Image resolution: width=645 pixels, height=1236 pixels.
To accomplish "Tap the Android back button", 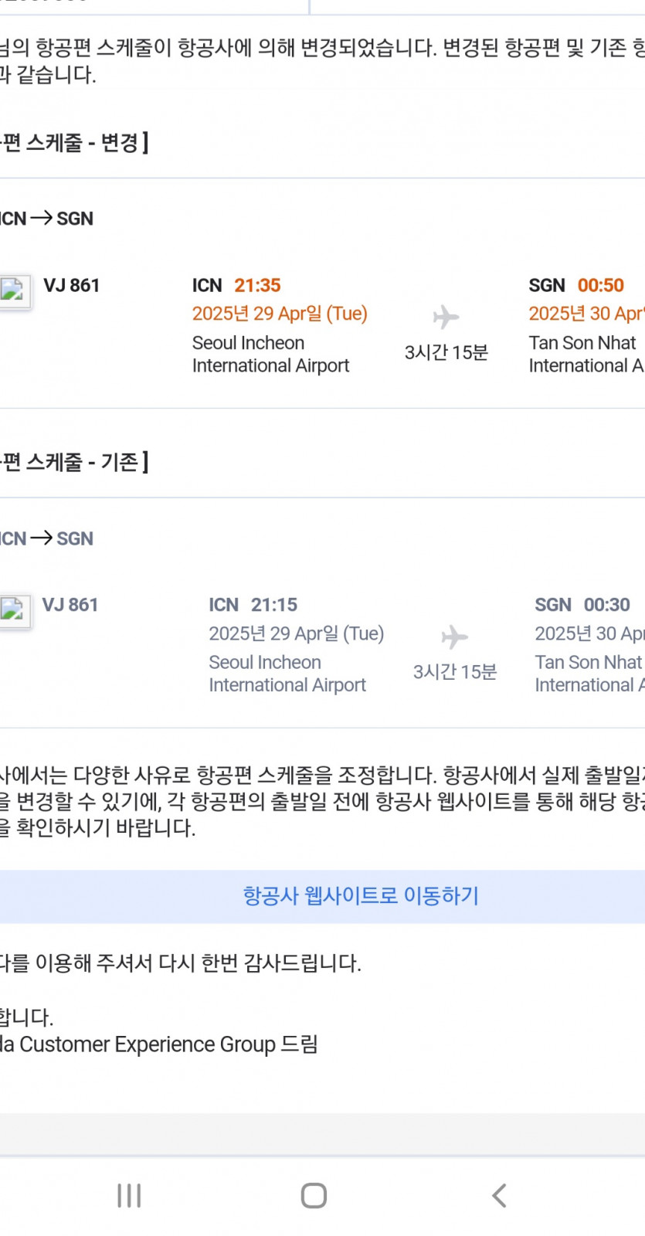I will [x=499, y=1196].
